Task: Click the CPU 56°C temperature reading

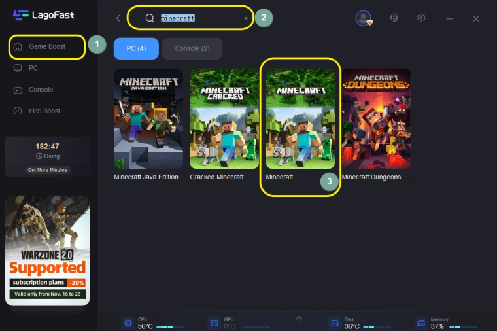Action: point(145,326)
